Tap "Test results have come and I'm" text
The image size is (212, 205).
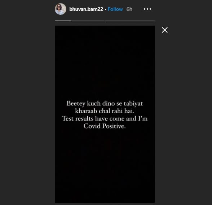pyautogui.click(x=105, y=118)
